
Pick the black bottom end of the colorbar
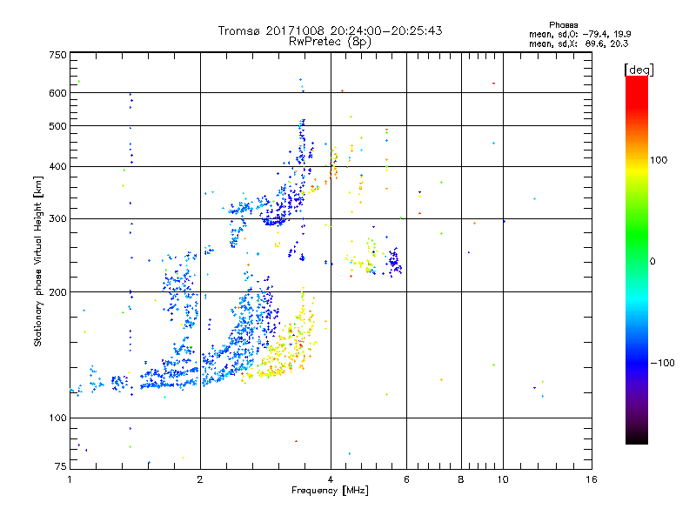(637, 438)
